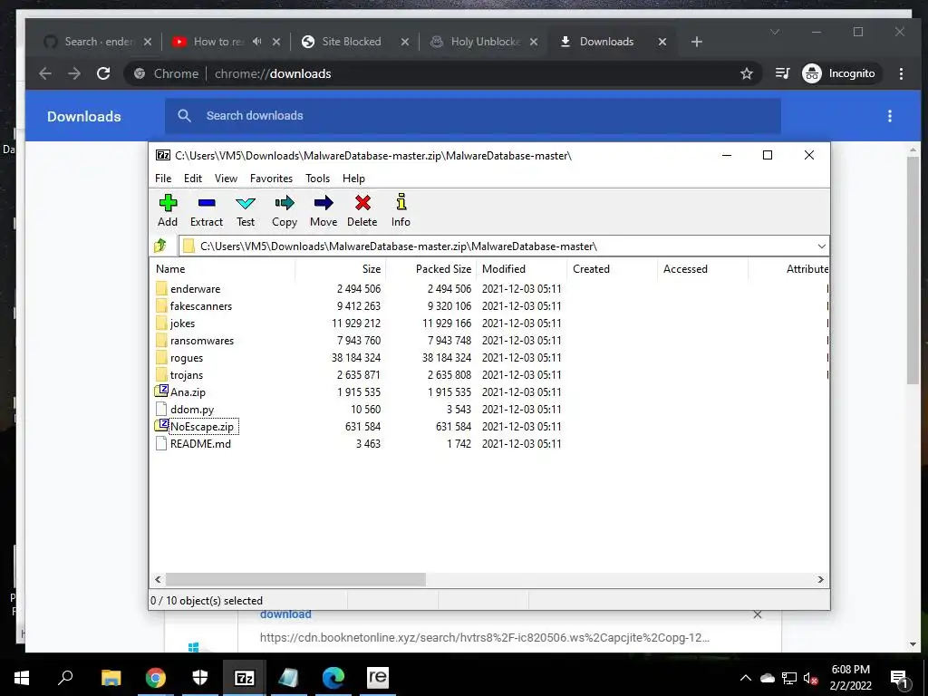Sort by the Modified column header
Screen dimensions: 928x696
coord(521,268)
